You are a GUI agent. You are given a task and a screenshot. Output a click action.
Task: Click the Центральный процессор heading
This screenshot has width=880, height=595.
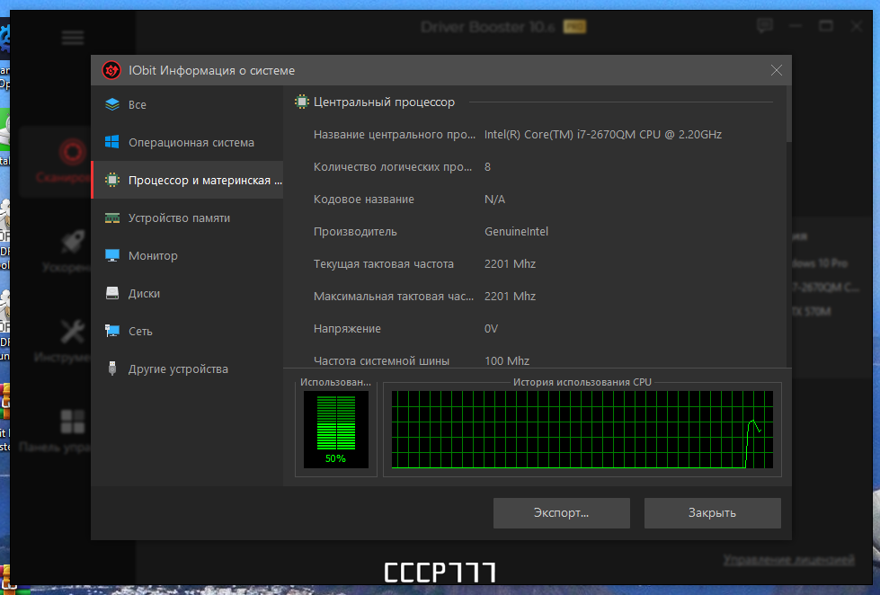click(384, 102)
